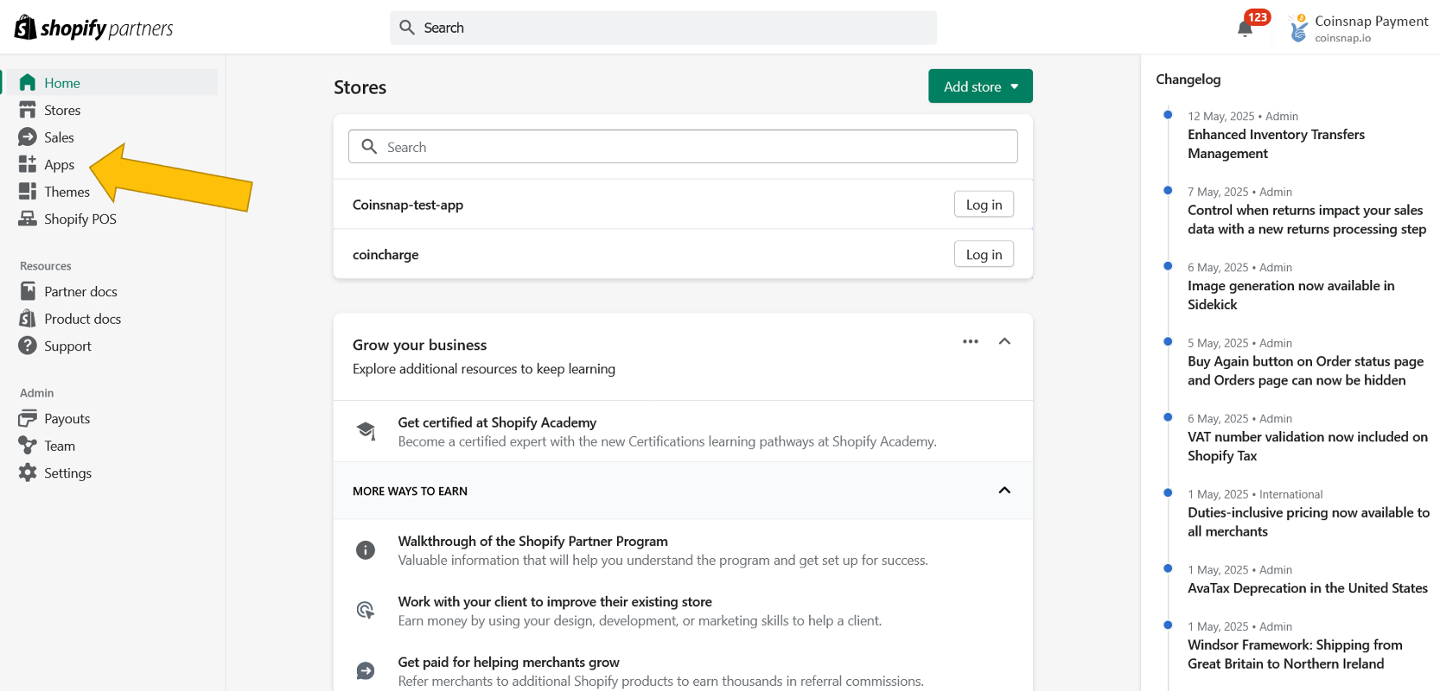The image size is (1440, 698).
Task: Click the Apps grid icon
Action: pos(28,164)
